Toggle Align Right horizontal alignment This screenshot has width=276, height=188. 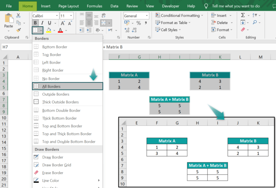(96, 23)
